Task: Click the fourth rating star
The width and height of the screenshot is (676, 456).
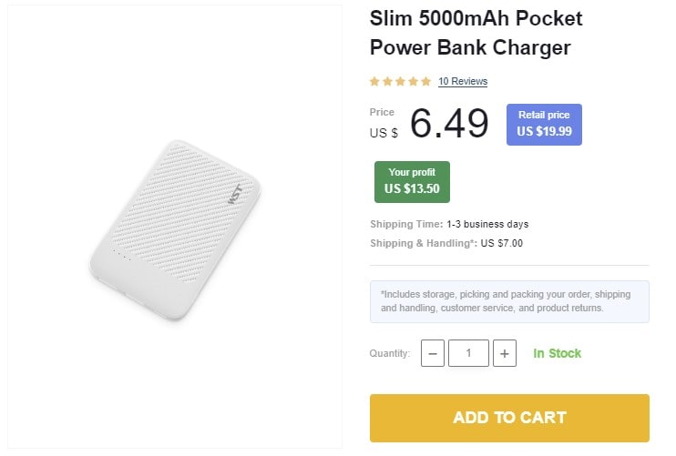Action: click(x=413, y=81)
